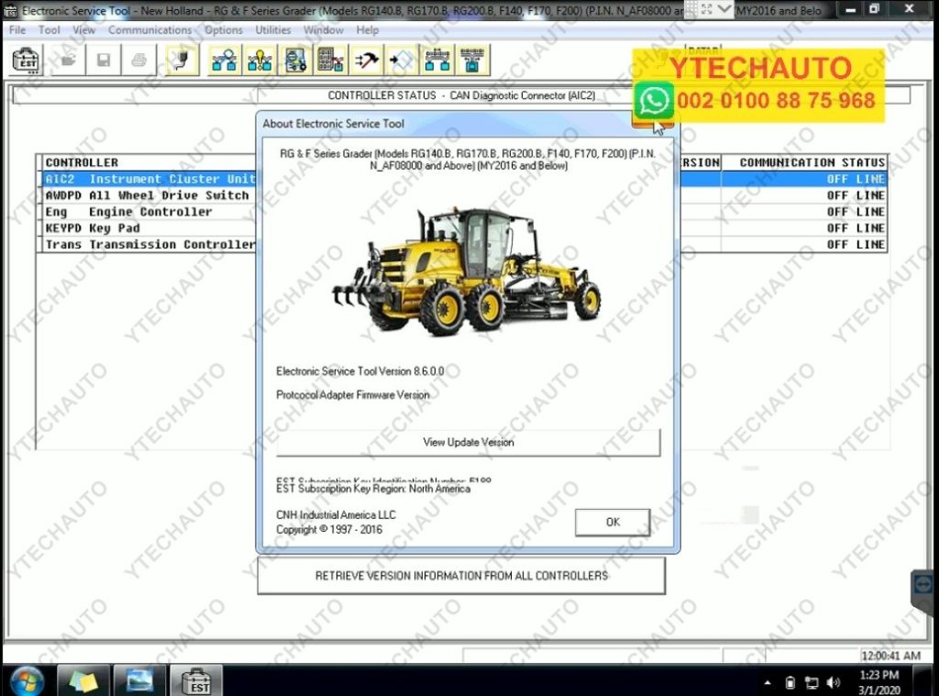This screenshot has width=939, height=696.
Task: Open the controller status network icon
Action: click(x=225, y=60)
